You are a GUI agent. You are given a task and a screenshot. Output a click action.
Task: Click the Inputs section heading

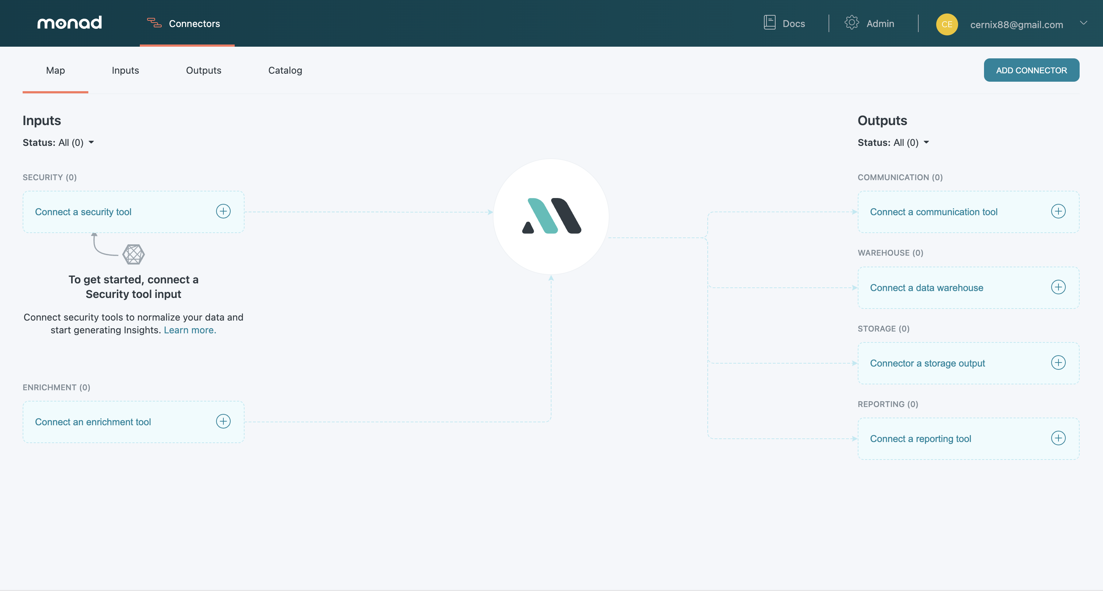[x=42, y=121]
